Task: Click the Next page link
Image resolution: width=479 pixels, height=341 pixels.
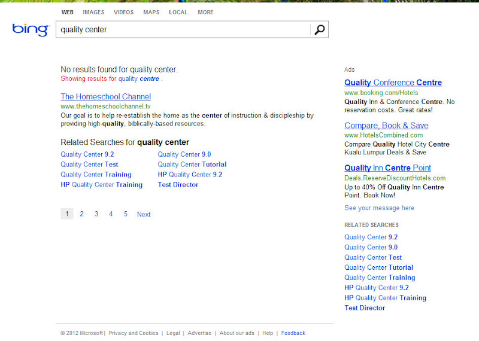Action: [144, 214]
